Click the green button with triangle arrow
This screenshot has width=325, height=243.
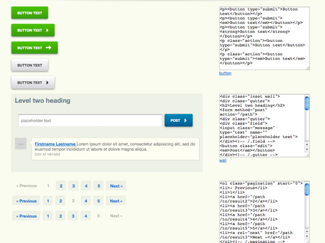33,30
